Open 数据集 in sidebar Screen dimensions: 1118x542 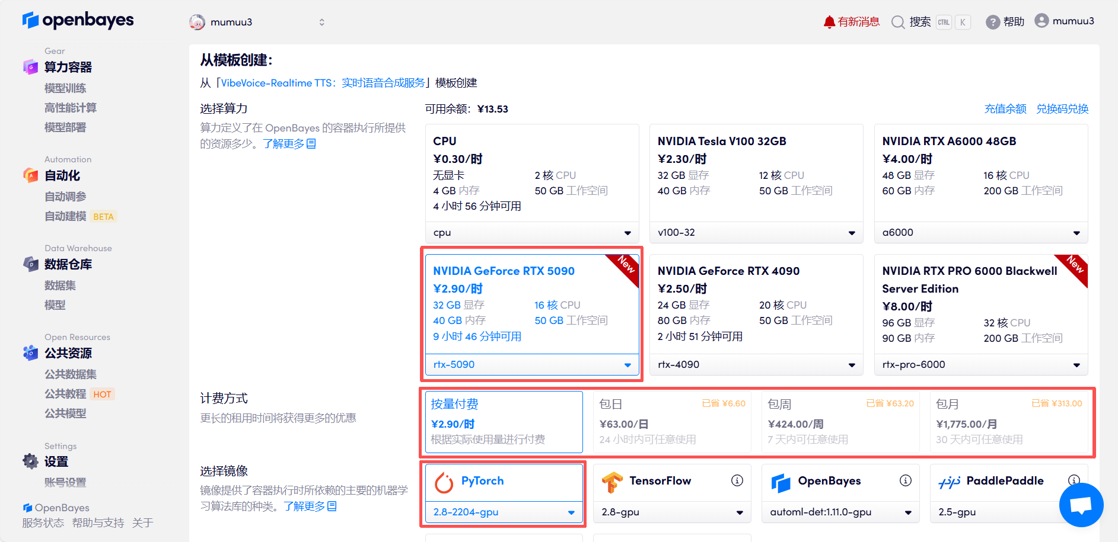coord(60,285)
